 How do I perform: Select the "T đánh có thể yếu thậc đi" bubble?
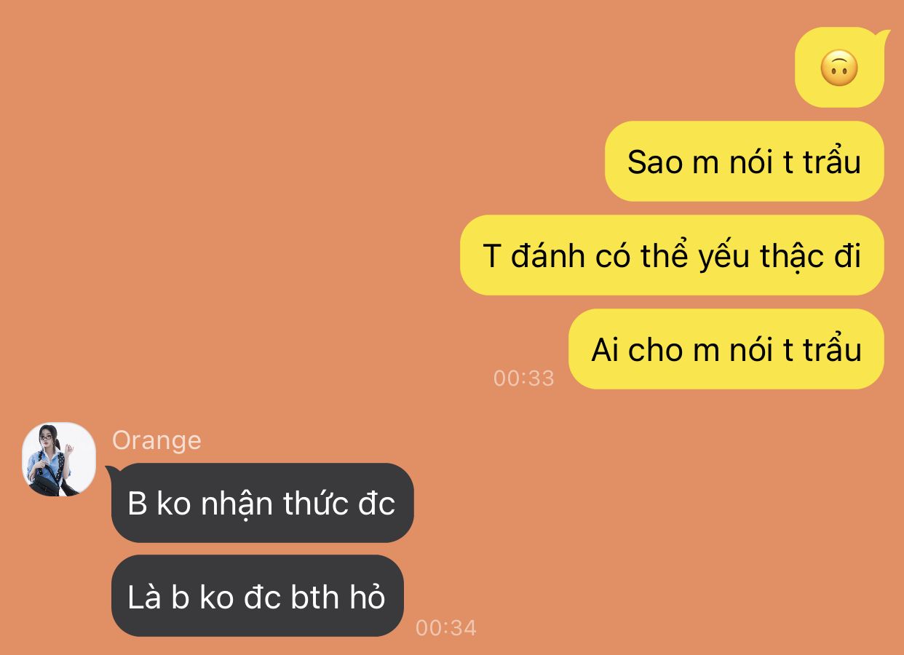point(672,255)
